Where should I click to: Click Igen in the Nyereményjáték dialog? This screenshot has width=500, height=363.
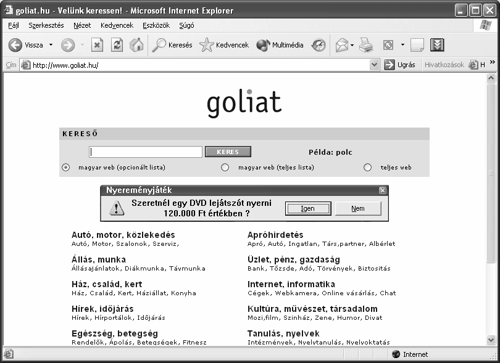[x=308, y=208]
